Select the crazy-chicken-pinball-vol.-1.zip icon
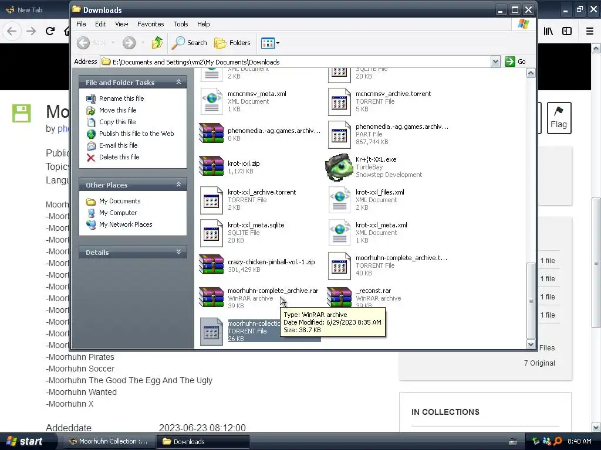The width and height of the screenshot is (601, 450). coord(211,264)
